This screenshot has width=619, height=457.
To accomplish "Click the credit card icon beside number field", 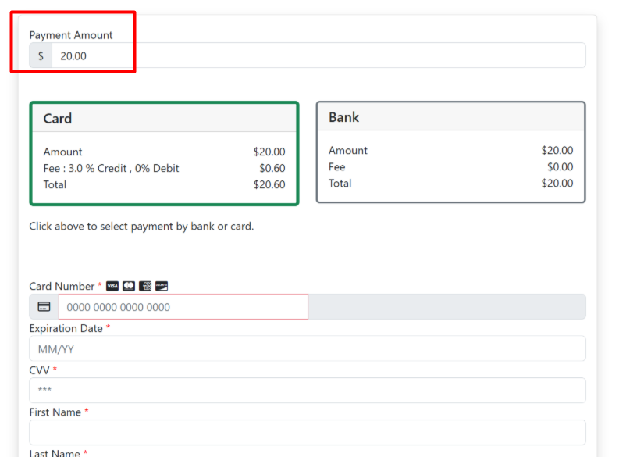I will pos(44,306).
